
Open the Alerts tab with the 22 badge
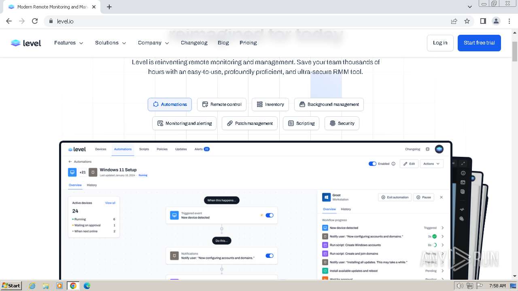(x=202, y=149)
